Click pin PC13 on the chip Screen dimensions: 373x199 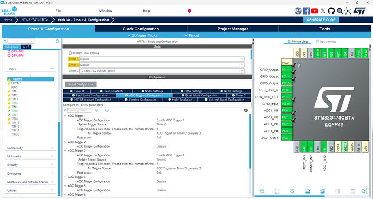(x=287, y=70)
